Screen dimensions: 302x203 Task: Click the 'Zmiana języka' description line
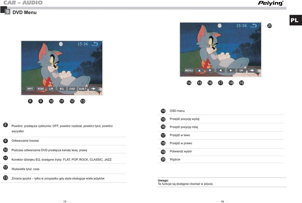58,178
